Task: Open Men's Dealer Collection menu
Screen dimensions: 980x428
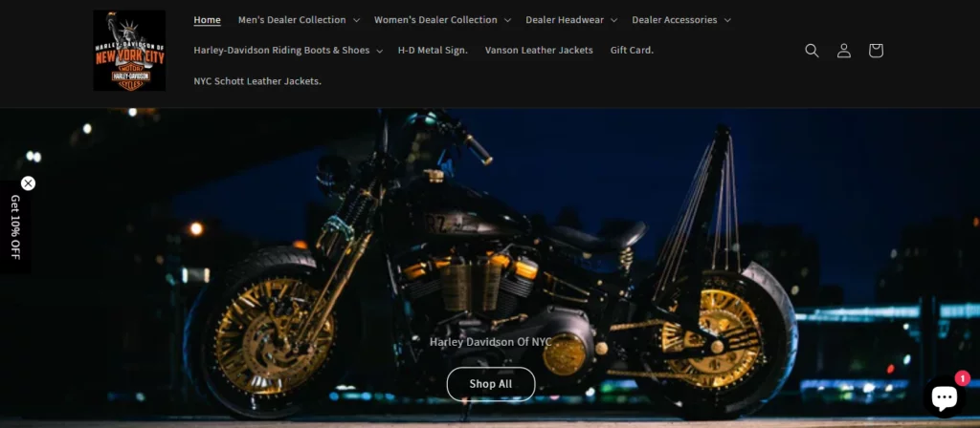Action: point(292,20)
